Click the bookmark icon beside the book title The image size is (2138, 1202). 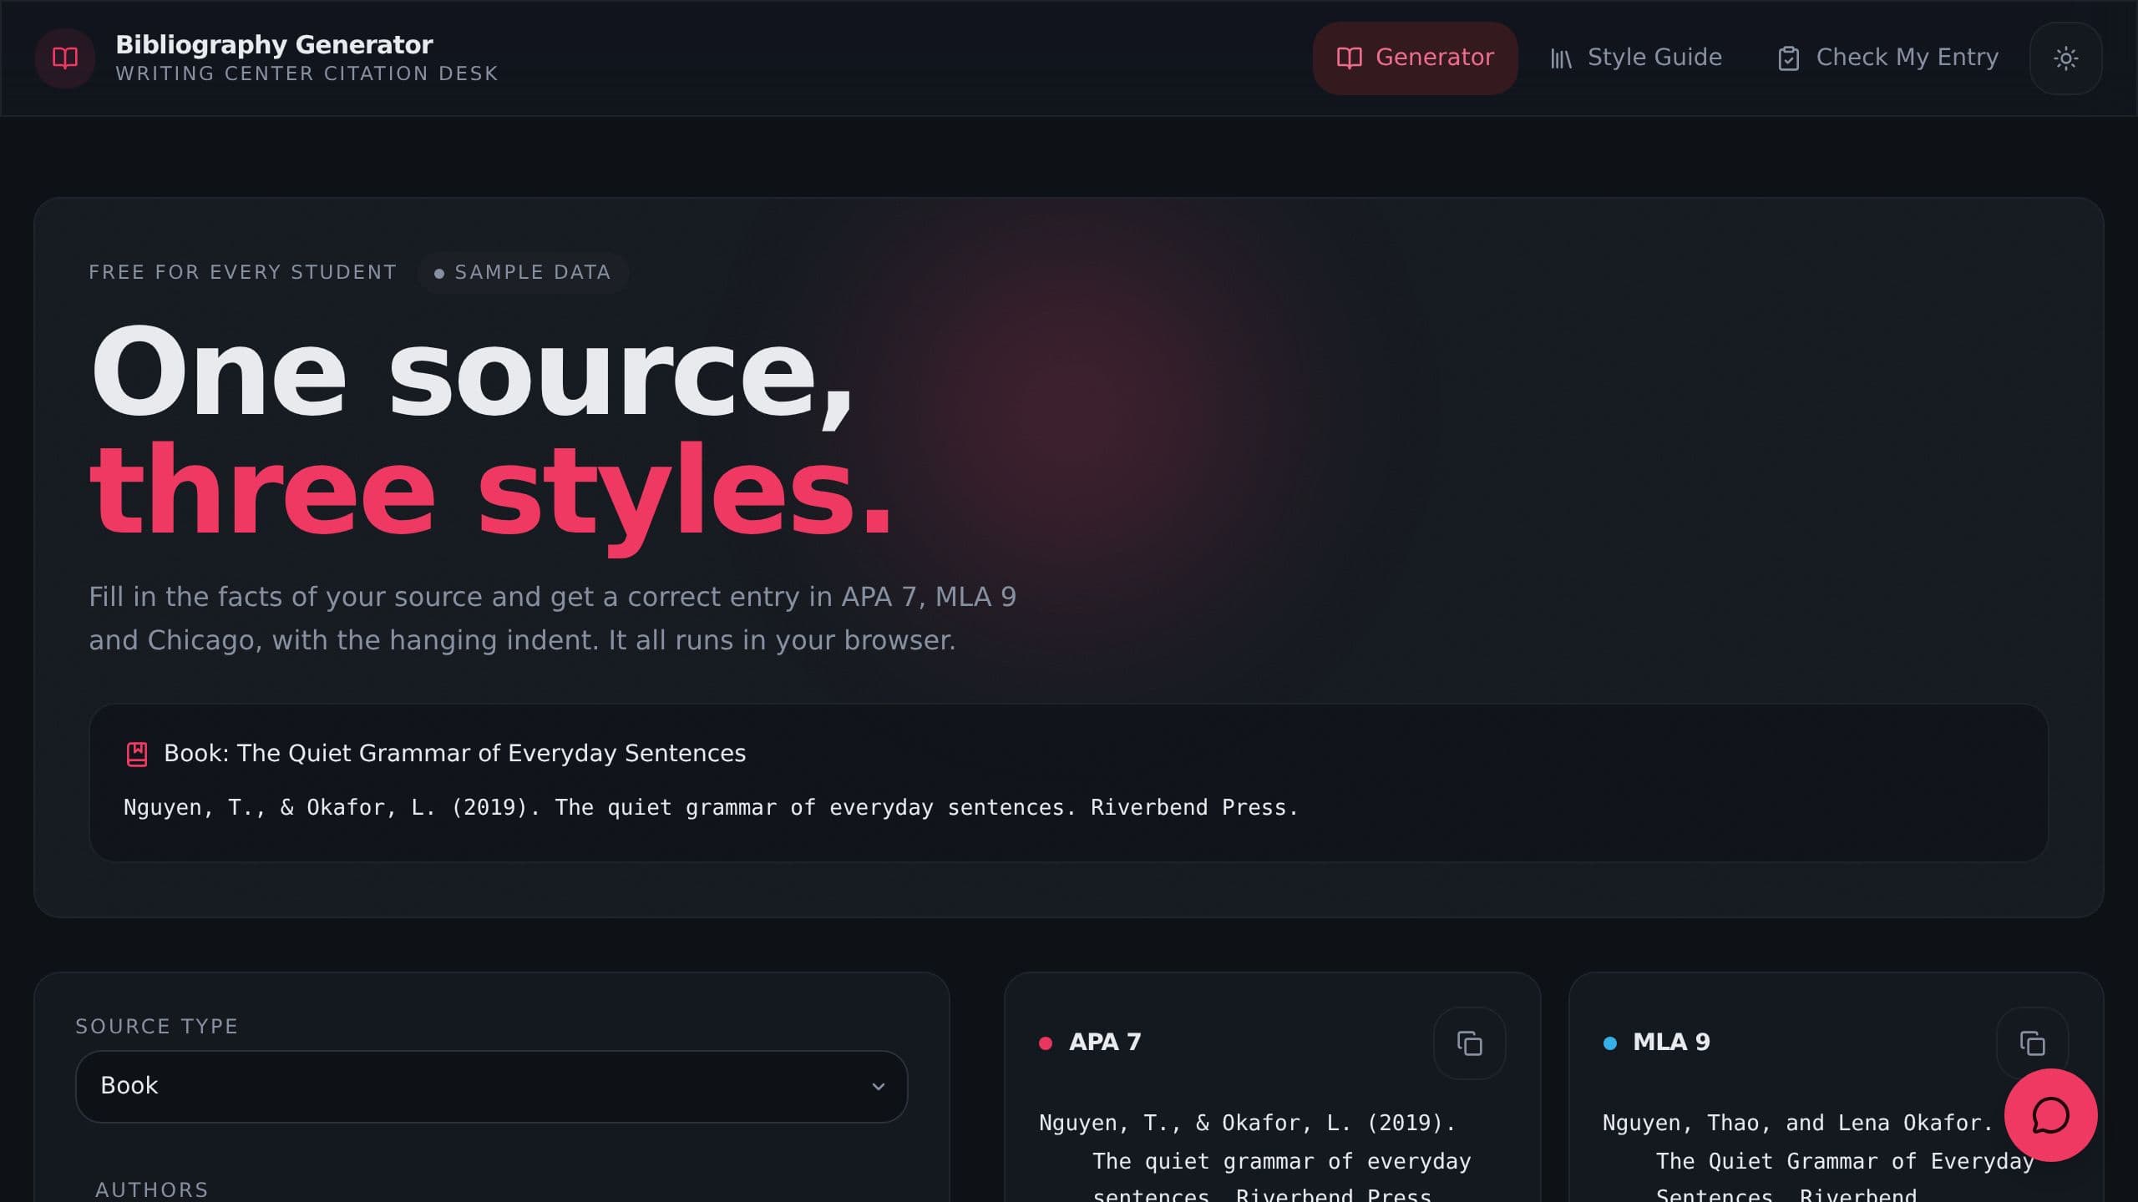(x=137, y=754)
